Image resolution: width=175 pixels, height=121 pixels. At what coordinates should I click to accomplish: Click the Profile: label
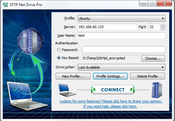pyautogui.click(x=70, y=18)
